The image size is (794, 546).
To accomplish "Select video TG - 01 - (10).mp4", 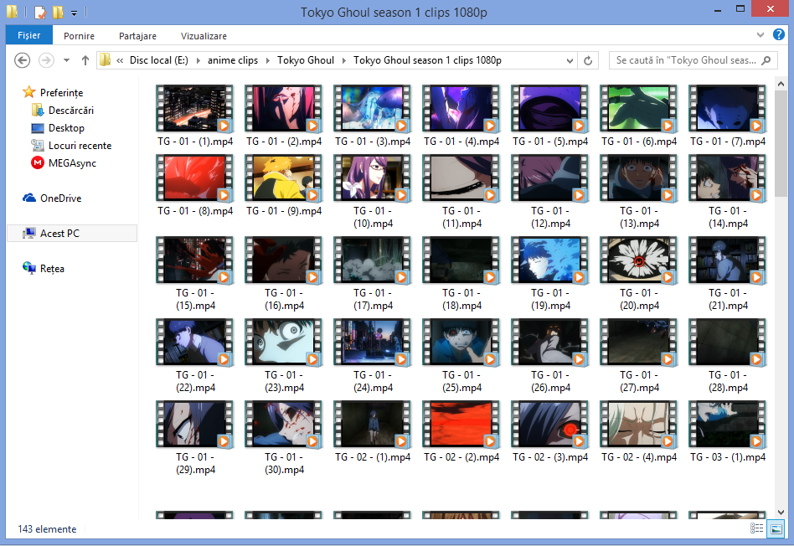I will point(373,192).
